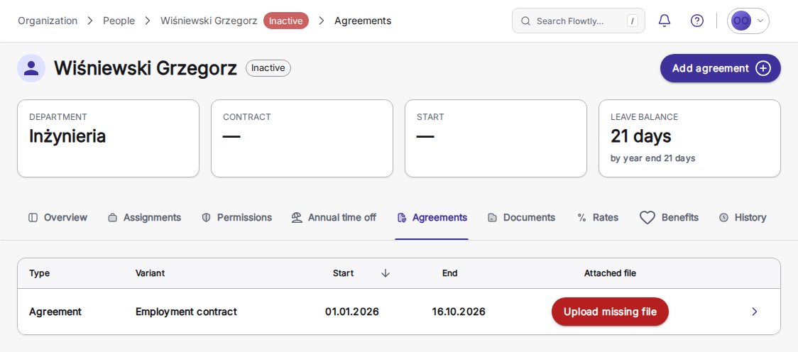Click the OO user avatar
The width and height of the screenshot is (798, 352).
click(x=741, y=21)
